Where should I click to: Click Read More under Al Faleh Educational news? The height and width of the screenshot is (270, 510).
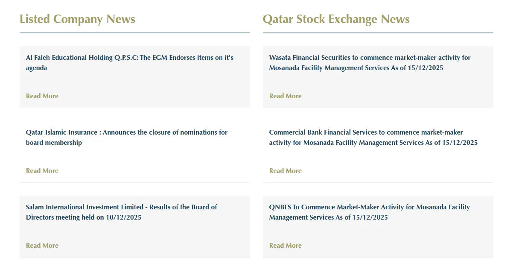[x=42, y=96]
